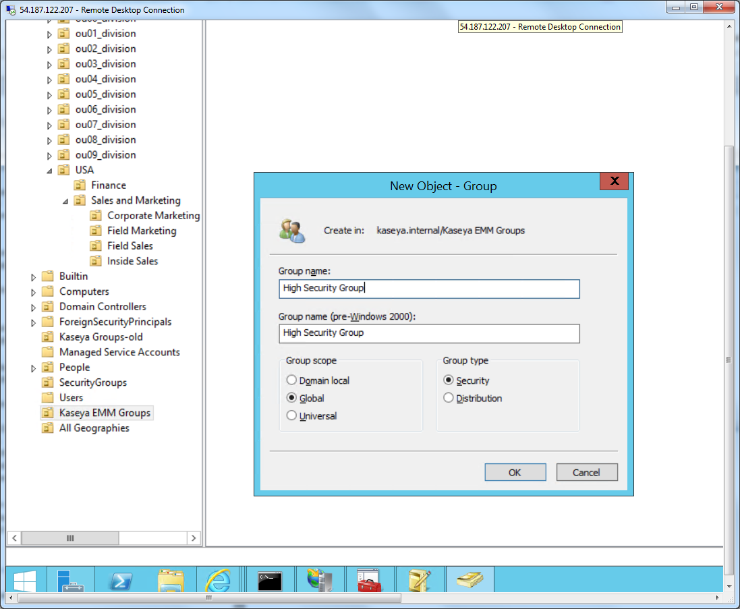Select the Domain local scope option

291,380
